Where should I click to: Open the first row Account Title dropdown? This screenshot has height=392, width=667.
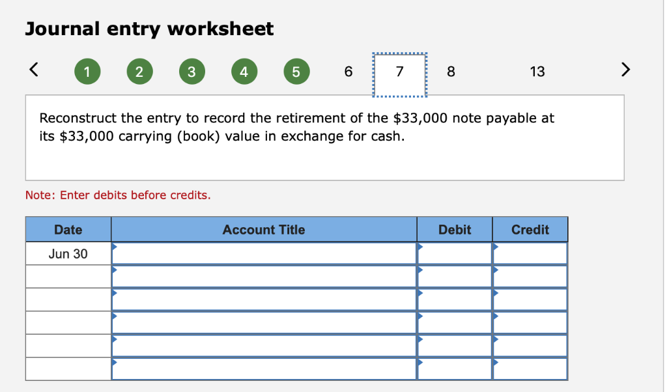tap(264, 253)
